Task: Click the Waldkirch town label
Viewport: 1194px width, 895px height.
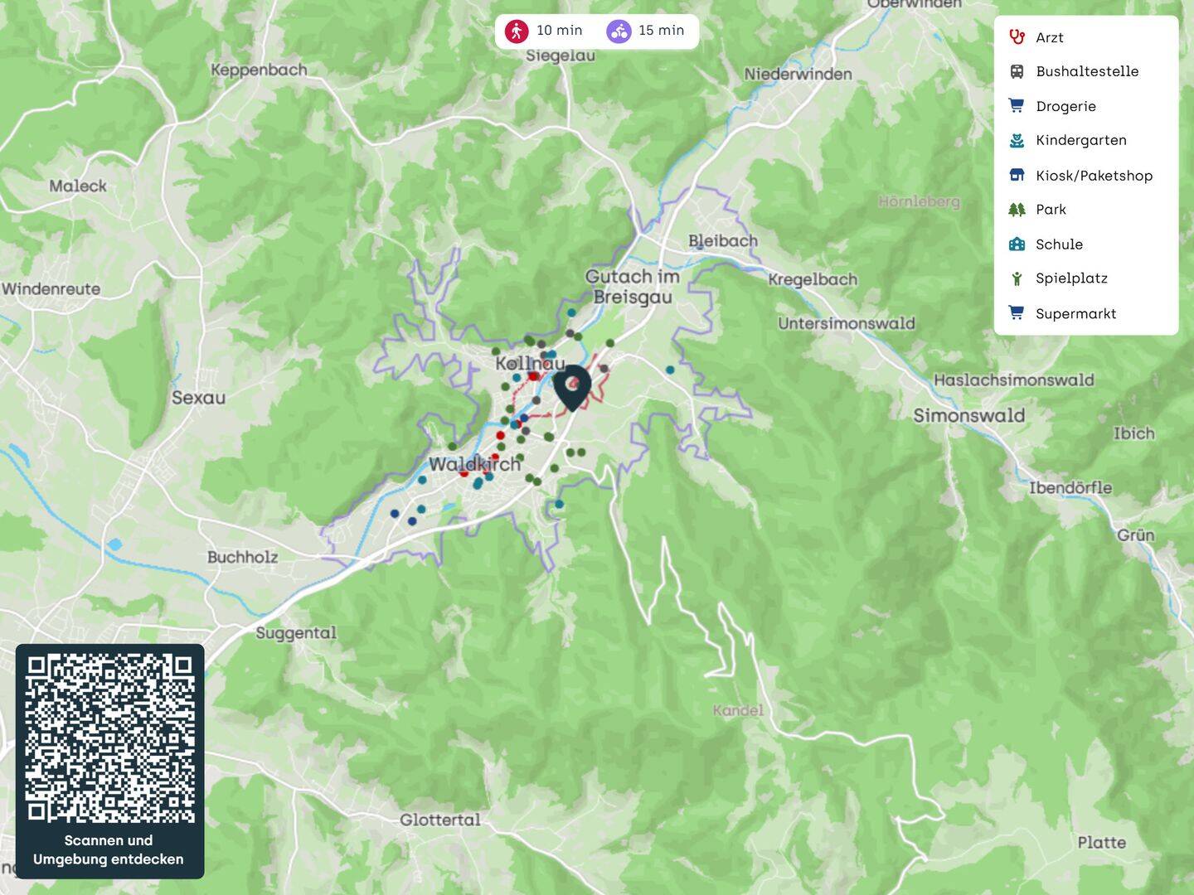Action: (474, 464)
